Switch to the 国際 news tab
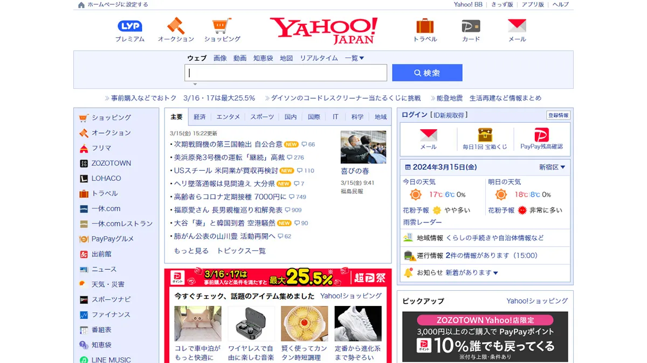Image resolution: width=647 pixels, height=363 pixels. coord(314,116)
